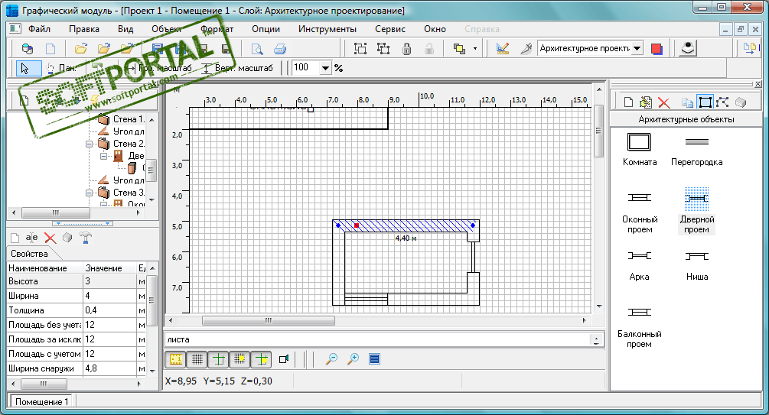The image size is (769, 415).
Task: Click the lock object padlock icon
Action: (406, 48)
